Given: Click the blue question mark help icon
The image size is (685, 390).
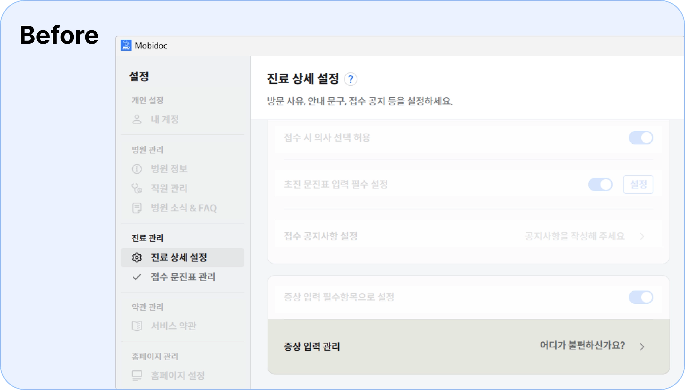Looking at the screenshot, I should [x=350, y=79].
